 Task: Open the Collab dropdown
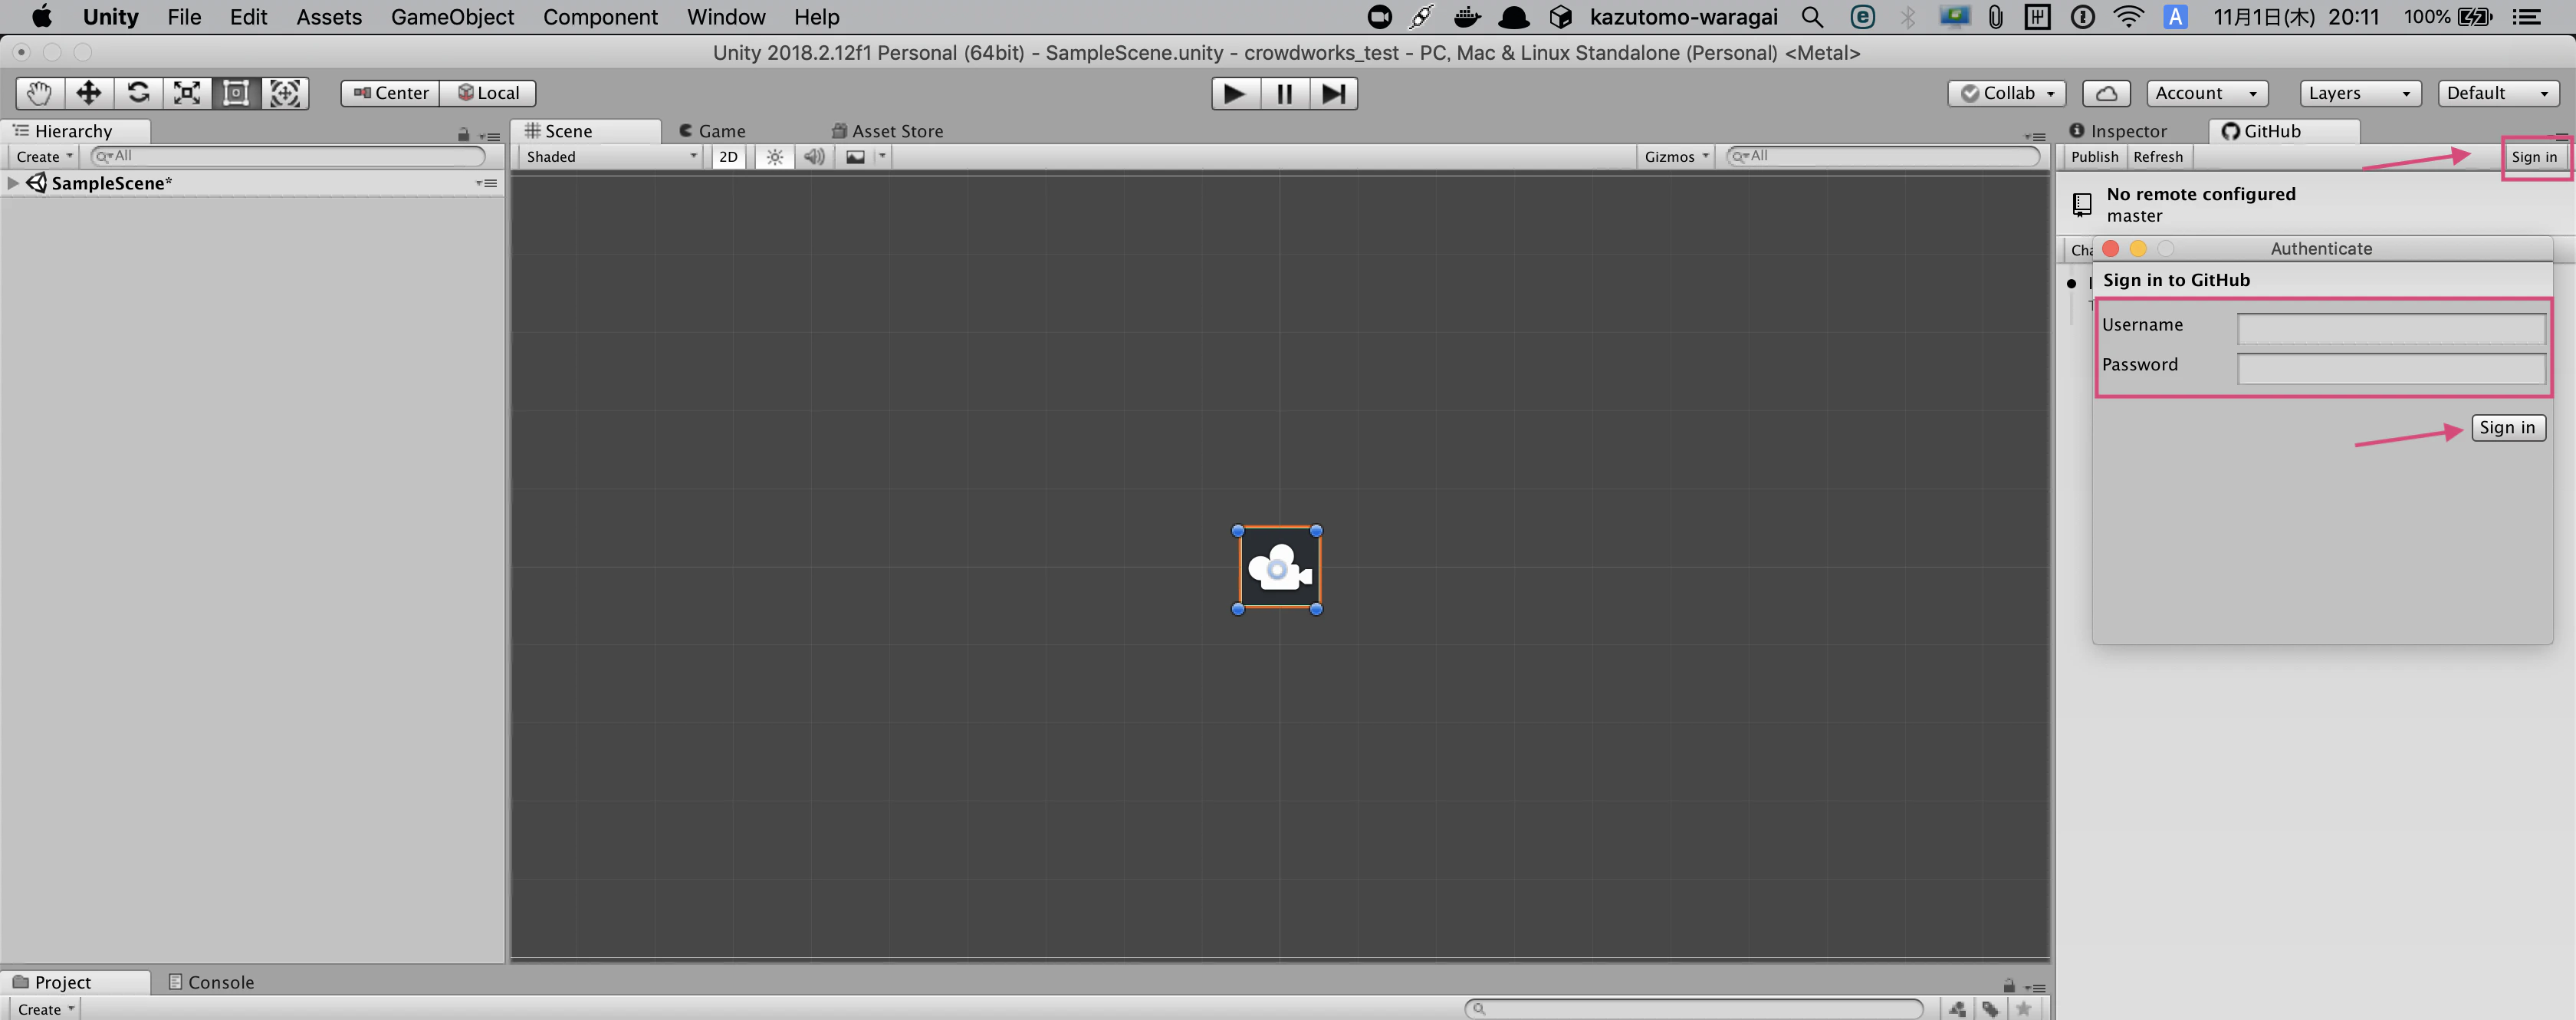(x=2007, y=93)
